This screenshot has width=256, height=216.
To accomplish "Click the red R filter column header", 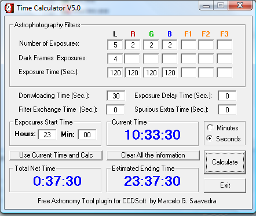I will pos(133,34).
